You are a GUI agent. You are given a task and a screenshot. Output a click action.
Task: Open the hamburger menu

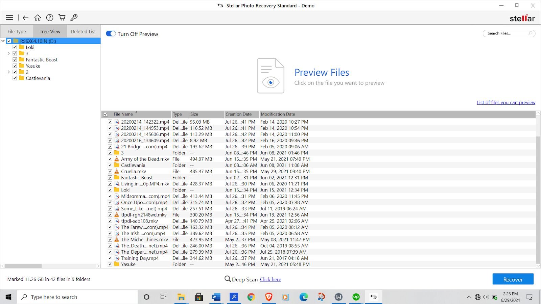click(x=9, y=18)
